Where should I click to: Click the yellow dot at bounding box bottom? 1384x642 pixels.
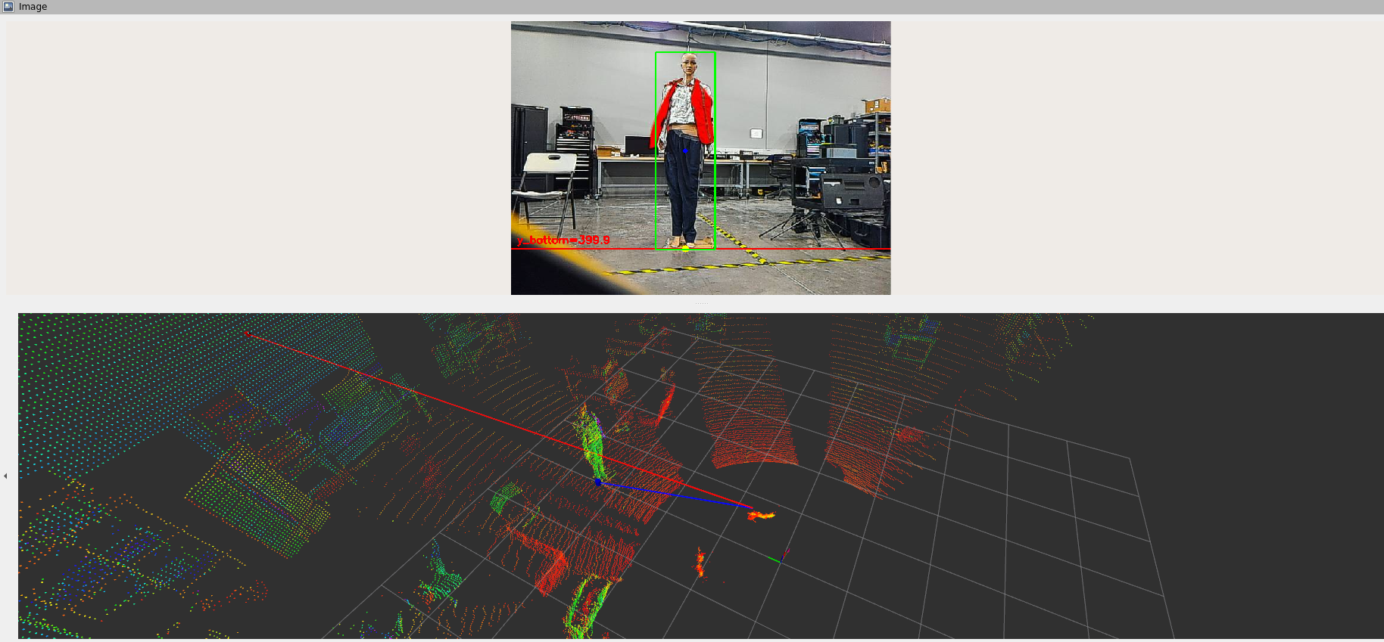click(685, 248)
